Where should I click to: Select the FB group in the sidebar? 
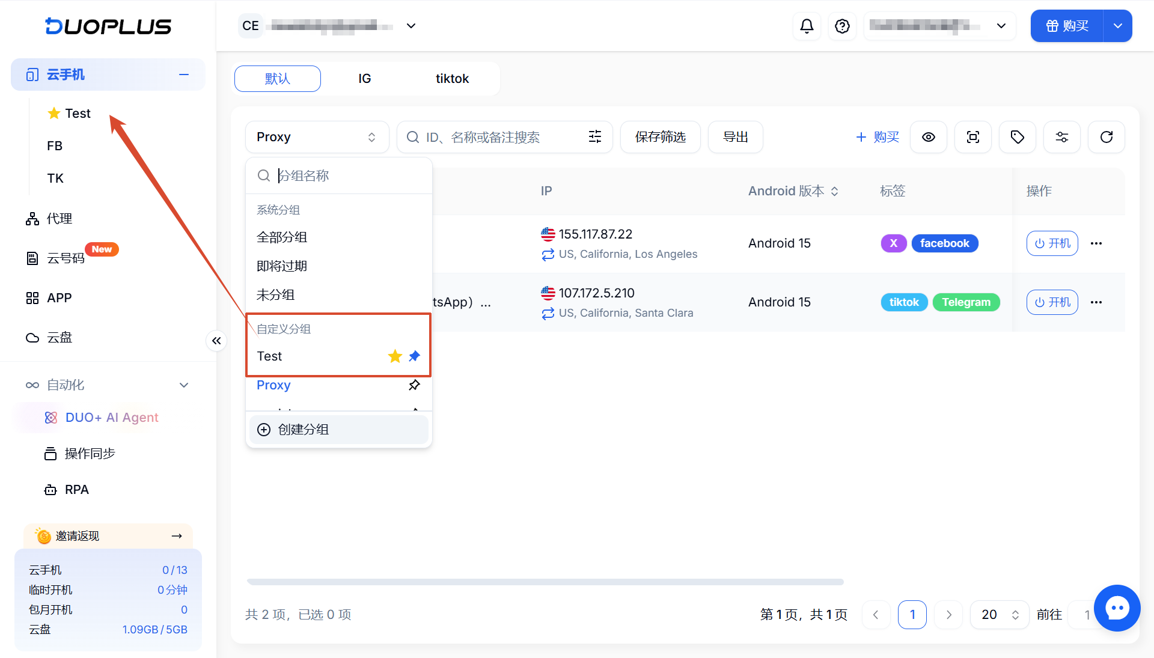click(55, 146)
